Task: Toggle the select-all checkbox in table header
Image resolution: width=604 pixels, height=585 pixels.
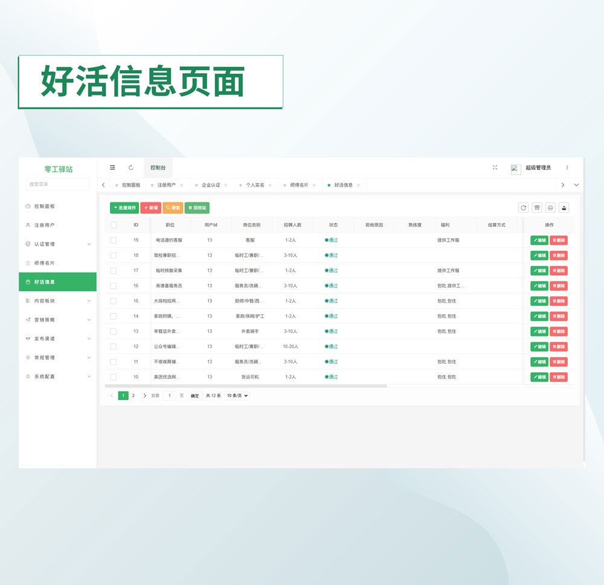Action: tap(114, 225)
